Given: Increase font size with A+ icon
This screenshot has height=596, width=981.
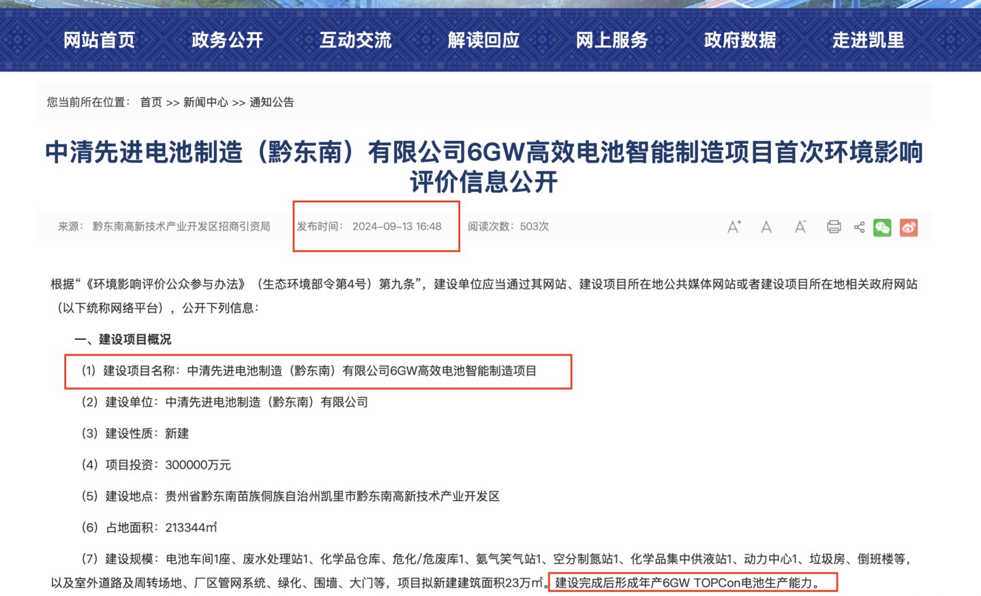Looking at the screenshot, I should (x=734, y=227).
